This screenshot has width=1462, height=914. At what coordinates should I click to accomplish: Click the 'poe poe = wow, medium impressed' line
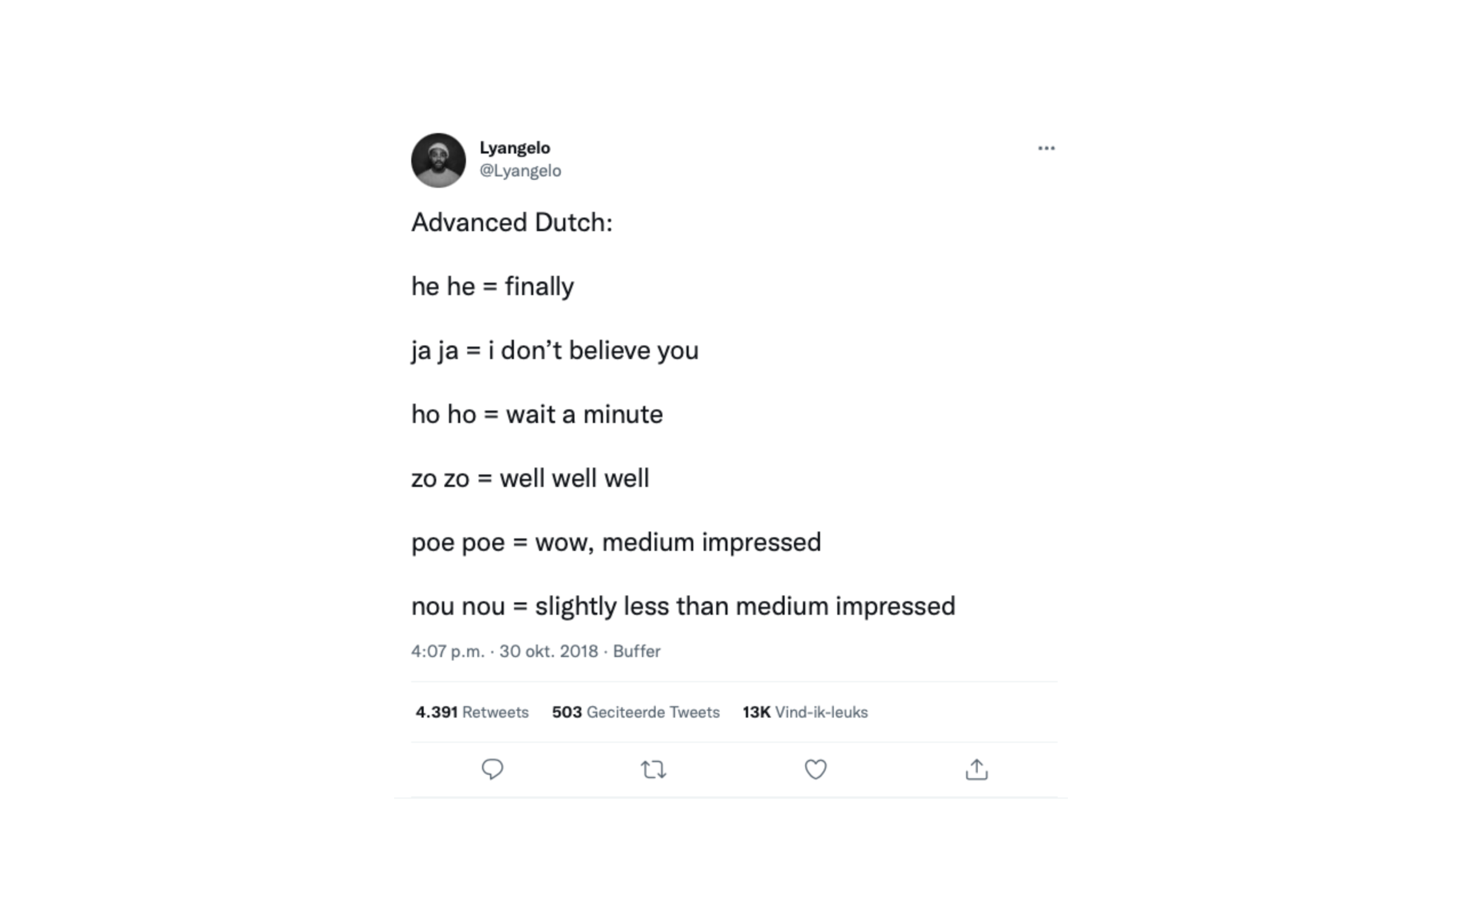pyautogui.click(x=616, y=542)
